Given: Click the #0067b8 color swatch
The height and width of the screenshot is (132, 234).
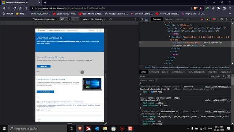Looking at the screenshot, I should point(152,92).
